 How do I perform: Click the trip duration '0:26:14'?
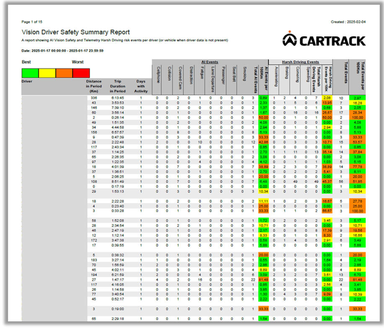(117, 118)
